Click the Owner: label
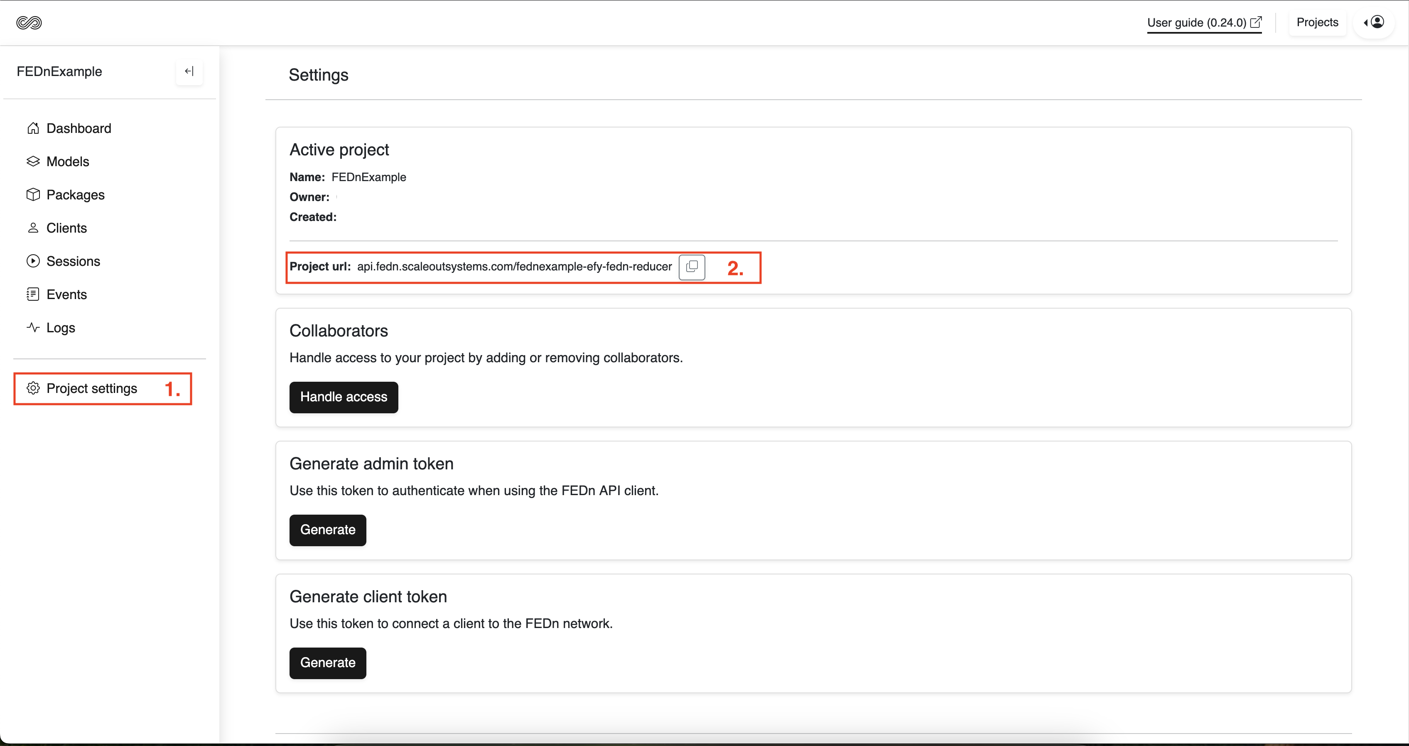The width and height of the screenshot is (1409, 746). coord(309,197)
